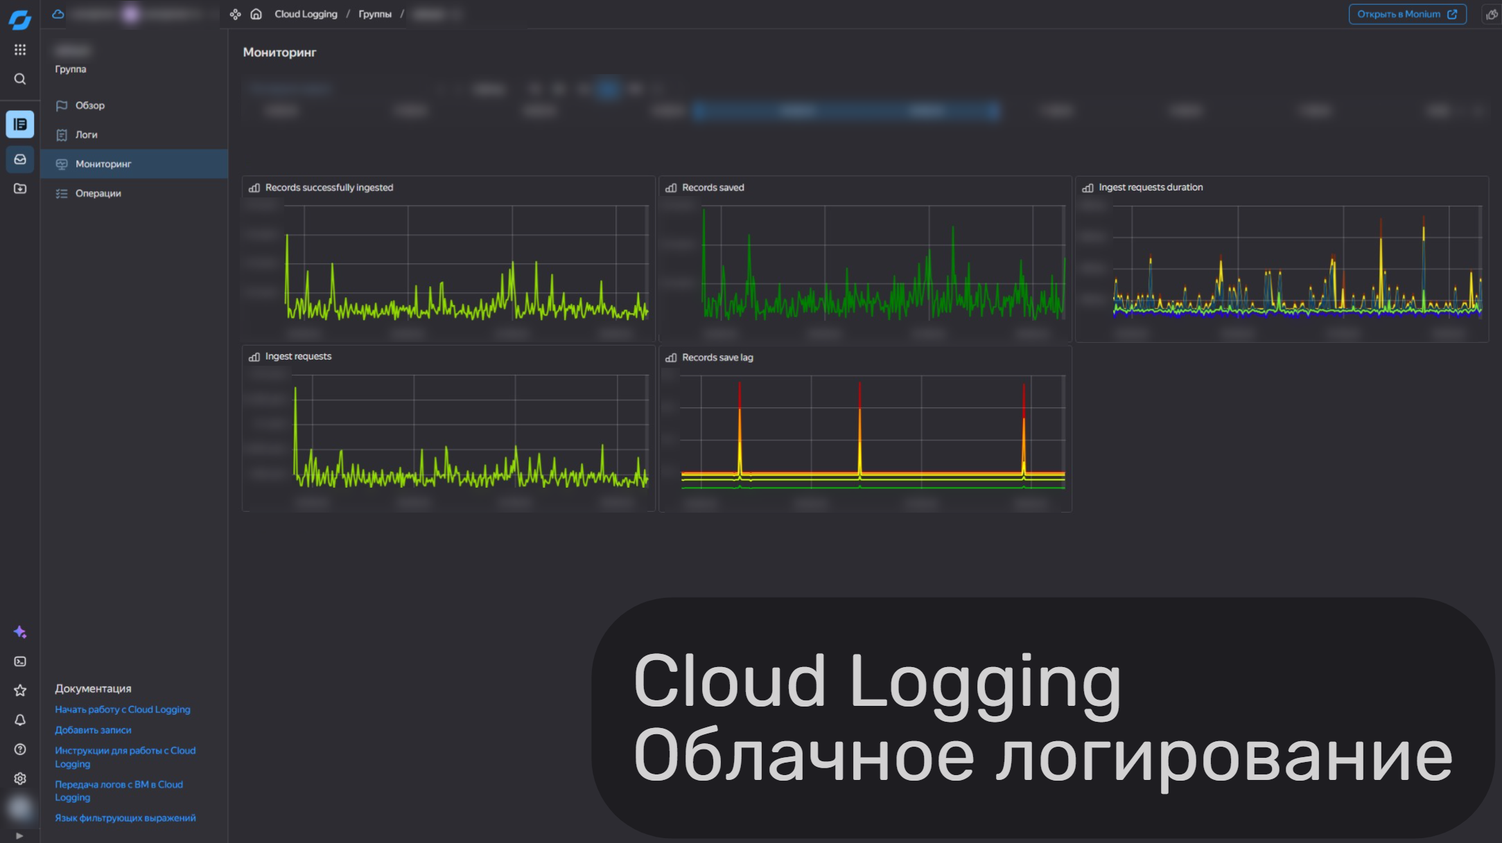Open the AI assistant sparkle icon
The width and height of the screenshot is (1502, 843).
[20, 632]
